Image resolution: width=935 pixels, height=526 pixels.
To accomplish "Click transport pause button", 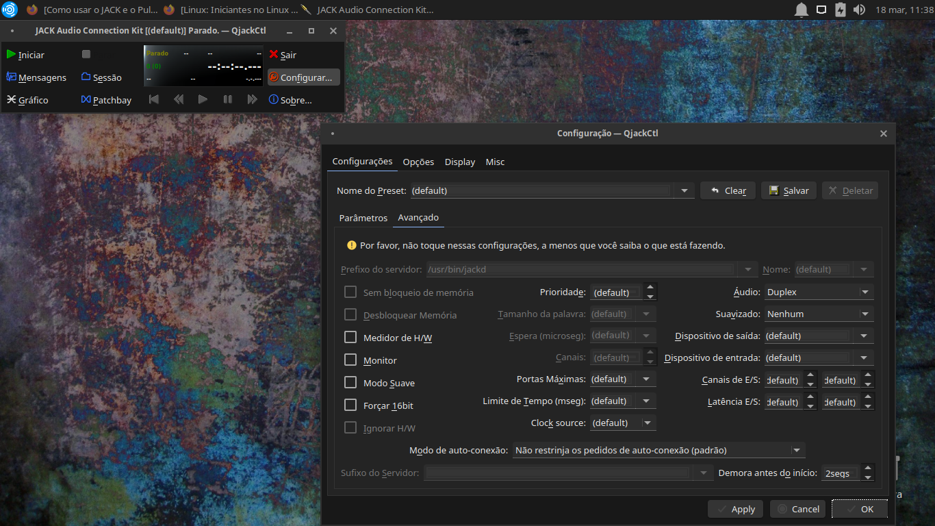I will (228, 99).
